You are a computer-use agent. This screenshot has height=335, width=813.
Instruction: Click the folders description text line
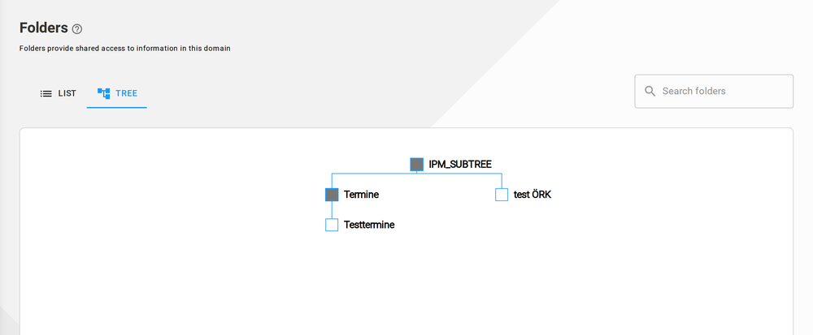(125, 49)
